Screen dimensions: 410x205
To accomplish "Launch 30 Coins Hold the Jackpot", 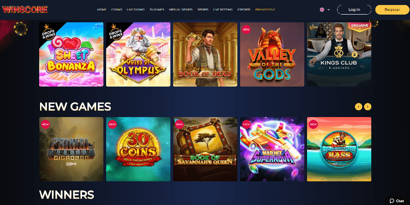I will [138, 149].
